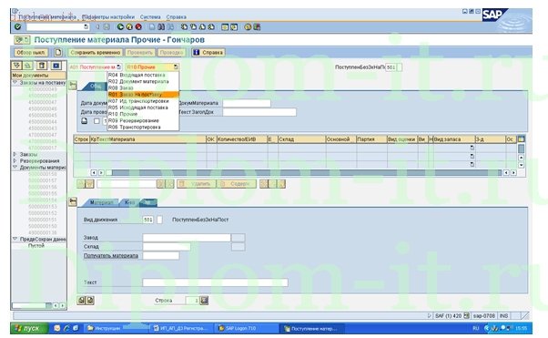
Task: Open the Справка menu in menu bar
Action: click(177, 16)
